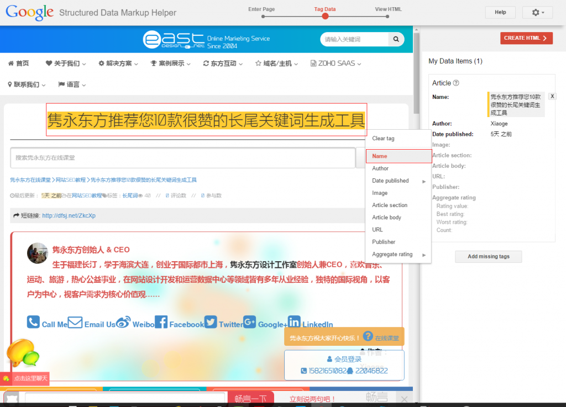Click the CREATE HTML button
Viewport: 566px width, 407px height.
pyautogui.click(x=526, y=38)
